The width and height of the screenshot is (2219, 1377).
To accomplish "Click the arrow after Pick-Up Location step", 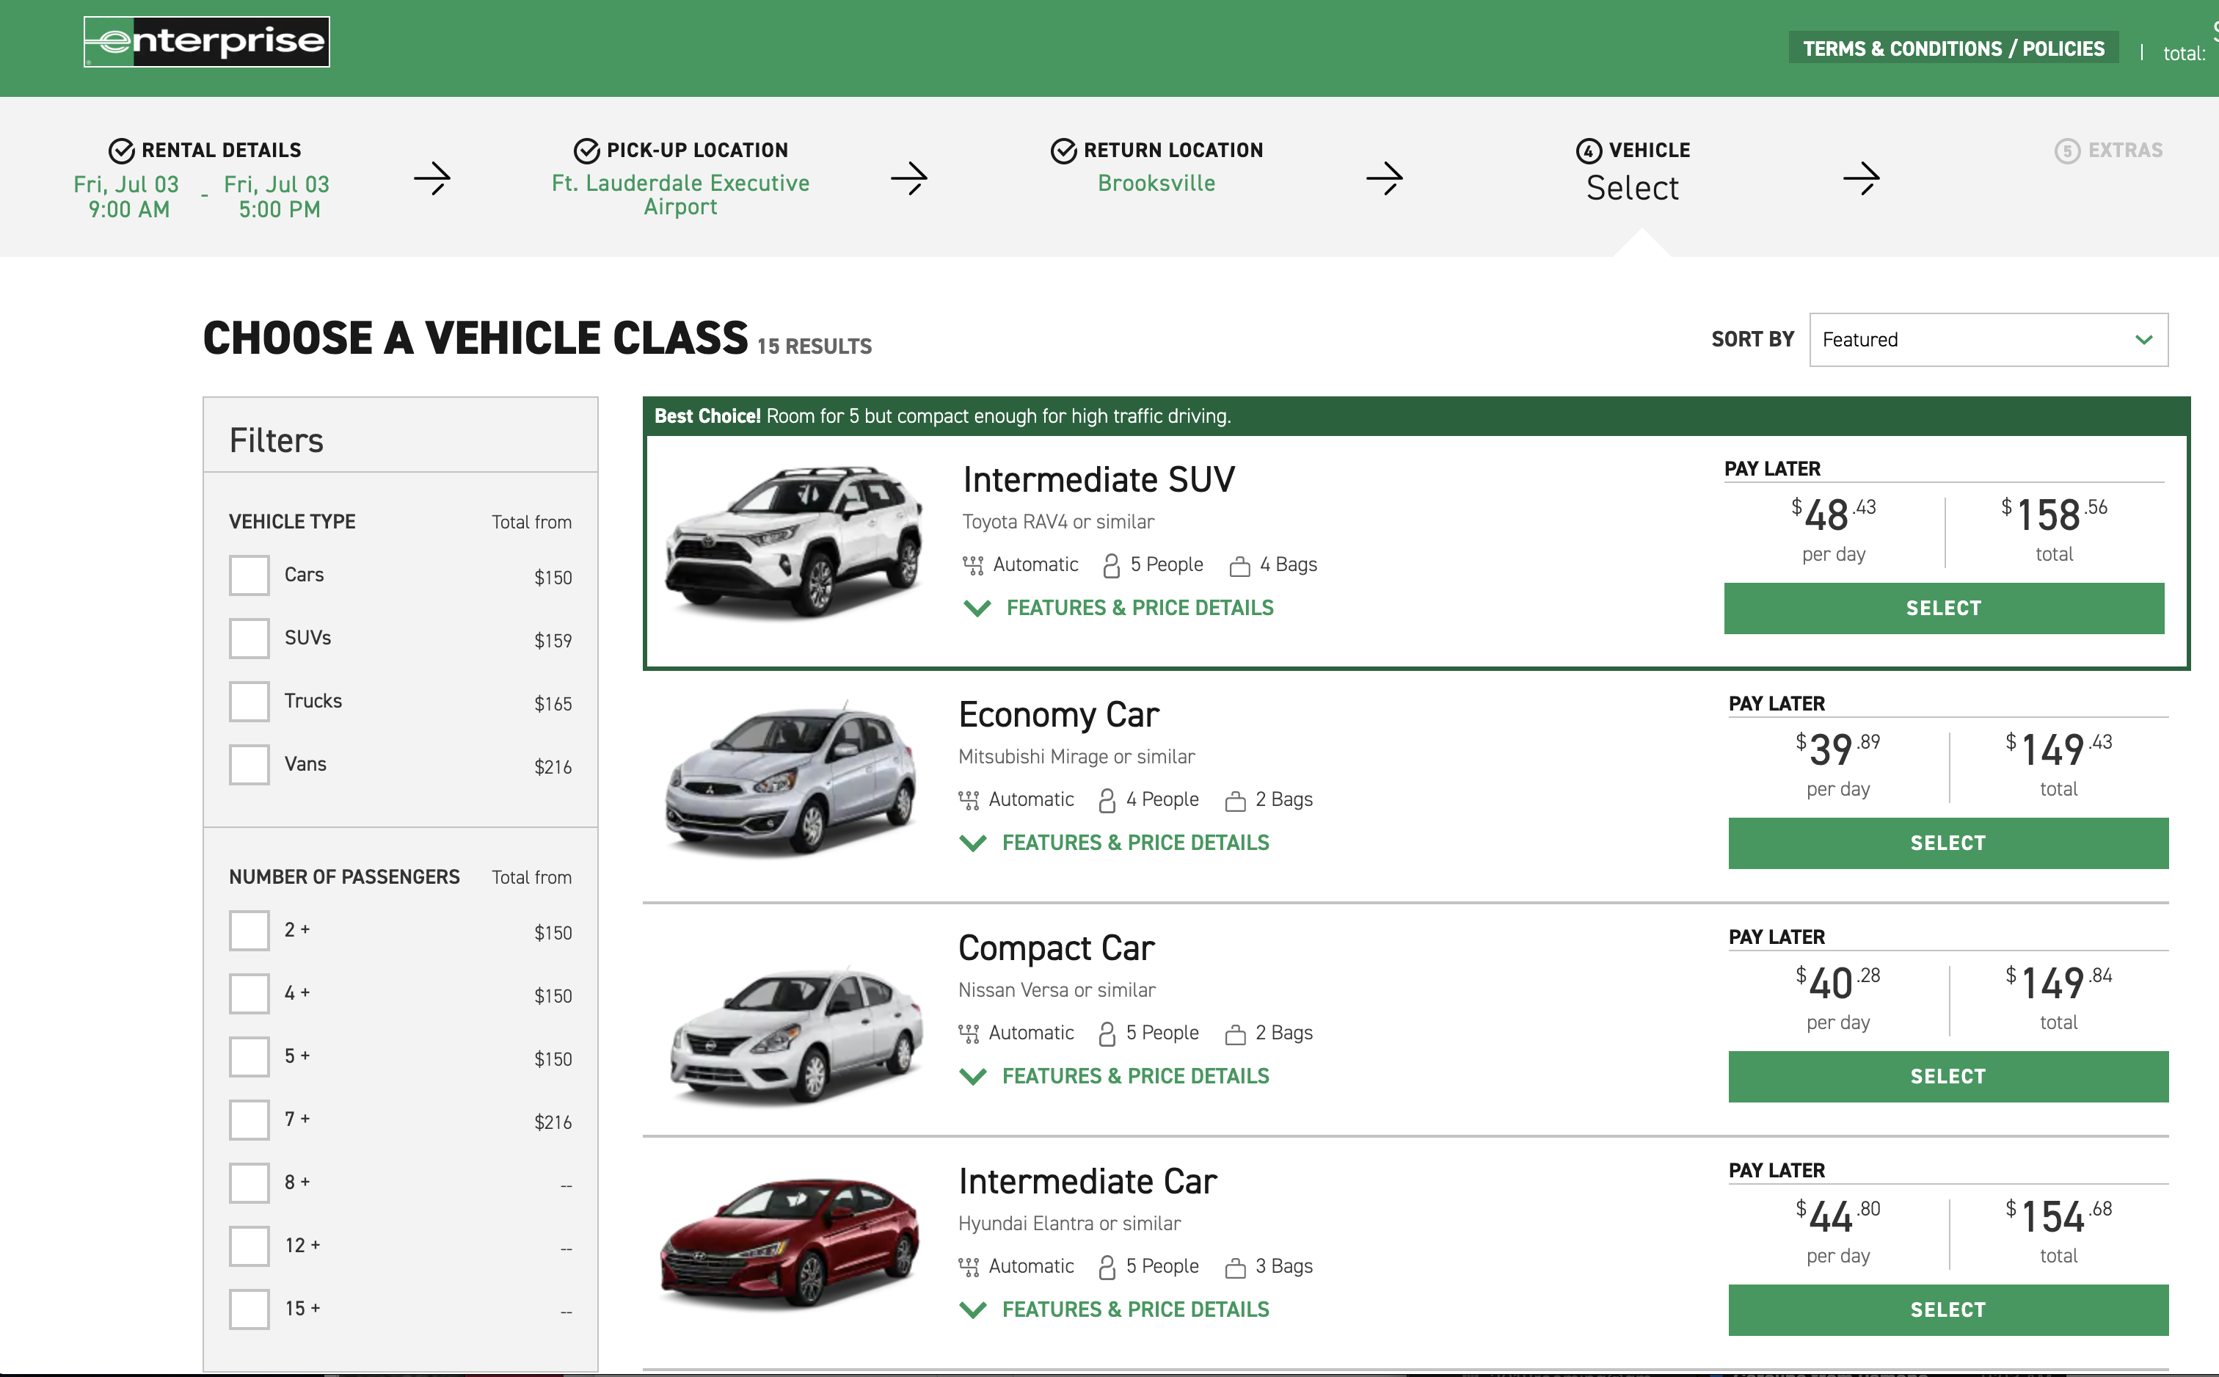I will tap(908, 178).
